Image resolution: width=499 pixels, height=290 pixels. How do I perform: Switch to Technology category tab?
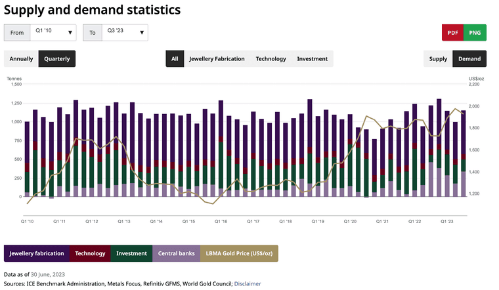271,58
